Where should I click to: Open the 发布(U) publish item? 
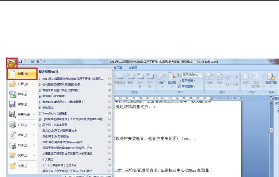[22, 156]
